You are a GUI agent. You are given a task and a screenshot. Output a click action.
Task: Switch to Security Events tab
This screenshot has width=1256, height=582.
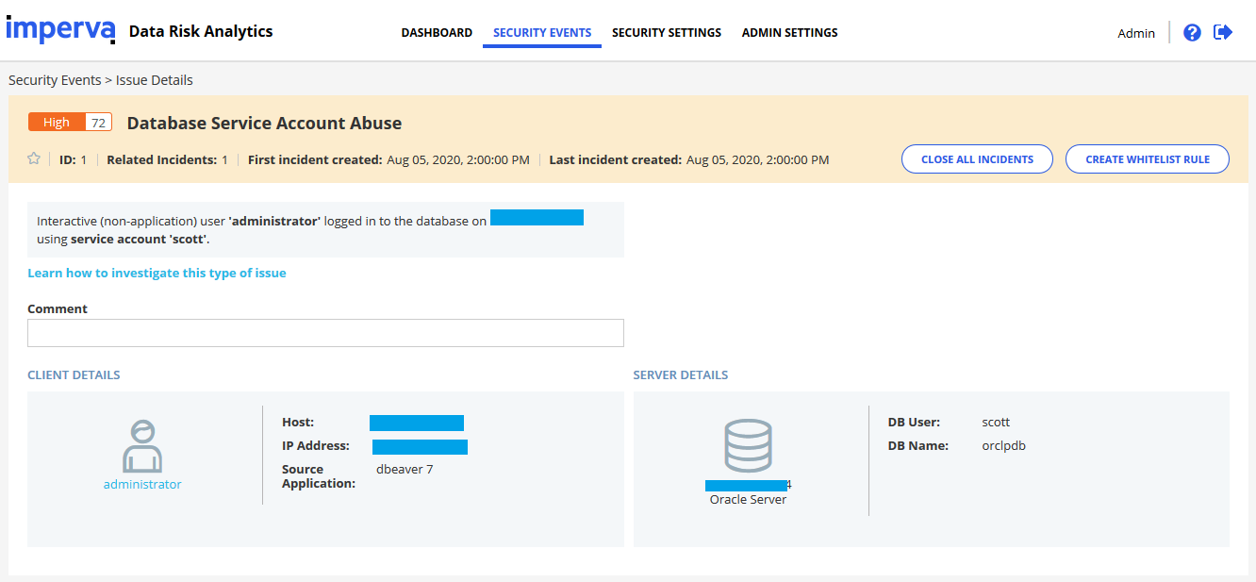click(542, 33)
